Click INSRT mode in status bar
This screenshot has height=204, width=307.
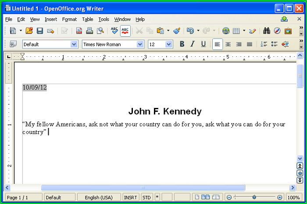point(131,197)
